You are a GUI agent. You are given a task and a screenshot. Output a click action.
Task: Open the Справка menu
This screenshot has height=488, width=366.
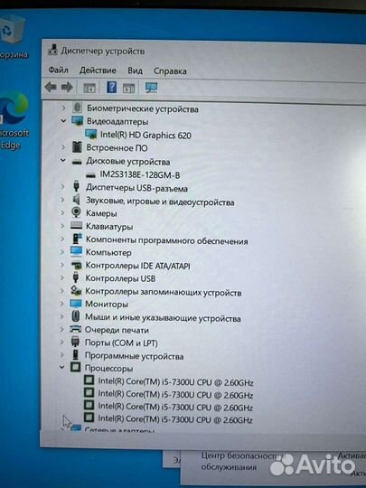pos(170,71)
